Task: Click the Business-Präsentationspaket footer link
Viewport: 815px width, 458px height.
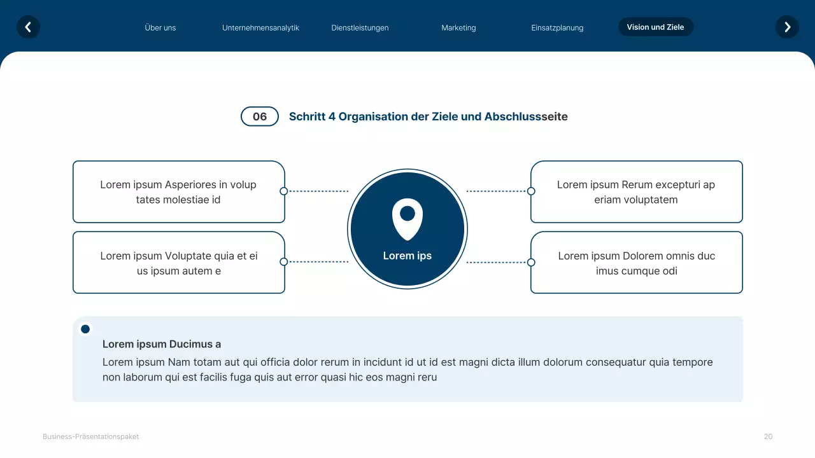Action: [x=90, y=436]
